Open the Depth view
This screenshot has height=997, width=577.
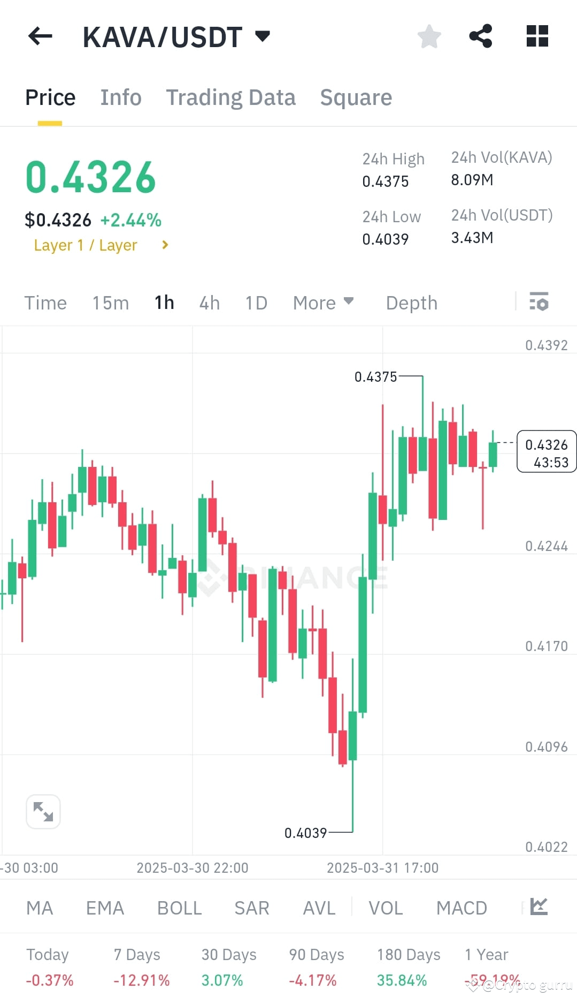point(411,303)
